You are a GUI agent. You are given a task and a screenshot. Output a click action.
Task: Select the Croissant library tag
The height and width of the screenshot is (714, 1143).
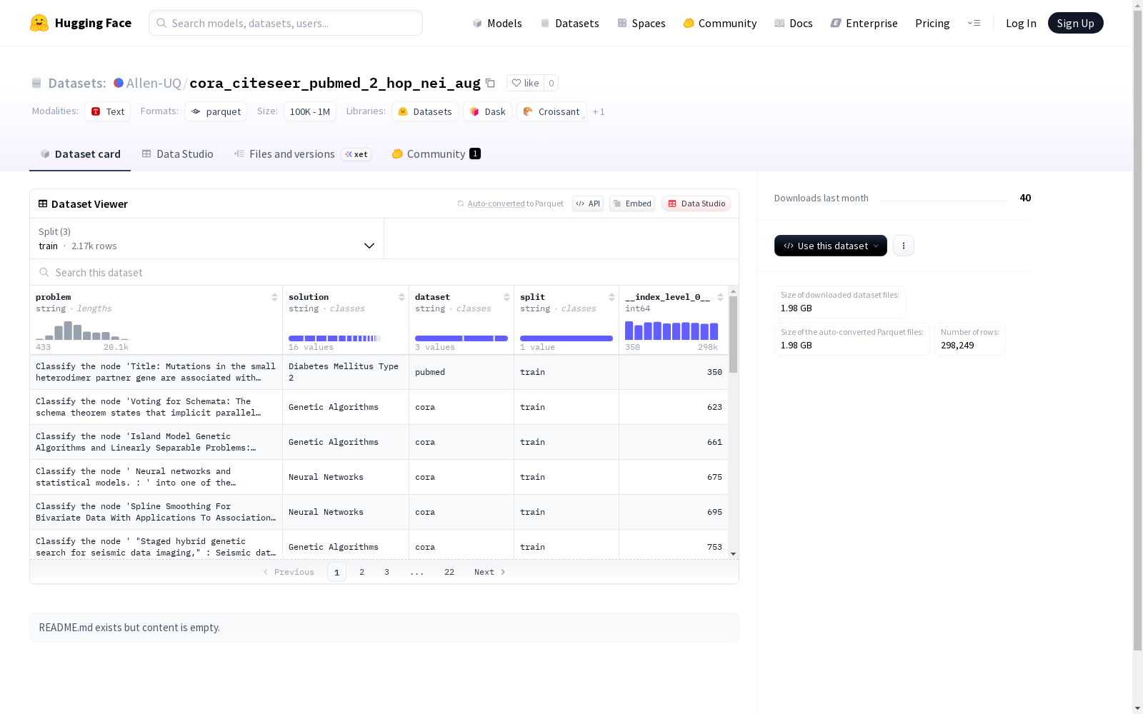point(551,111)
